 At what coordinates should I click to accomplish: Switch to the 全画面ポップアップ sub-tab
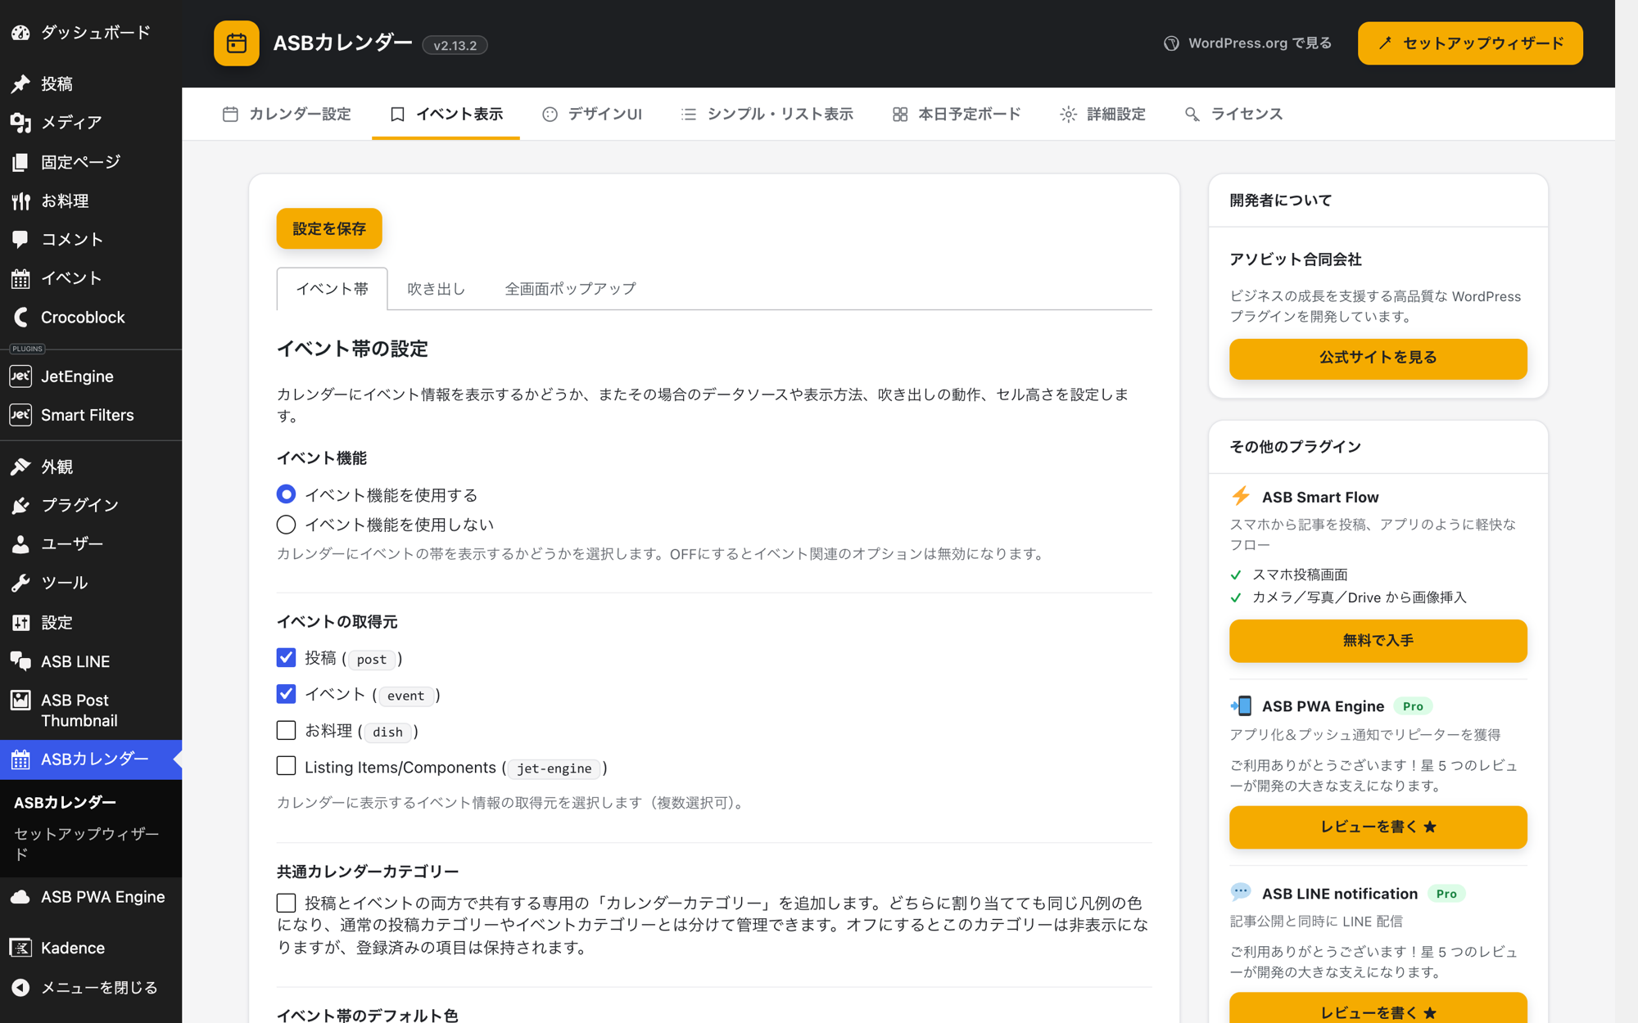(570, 289)
